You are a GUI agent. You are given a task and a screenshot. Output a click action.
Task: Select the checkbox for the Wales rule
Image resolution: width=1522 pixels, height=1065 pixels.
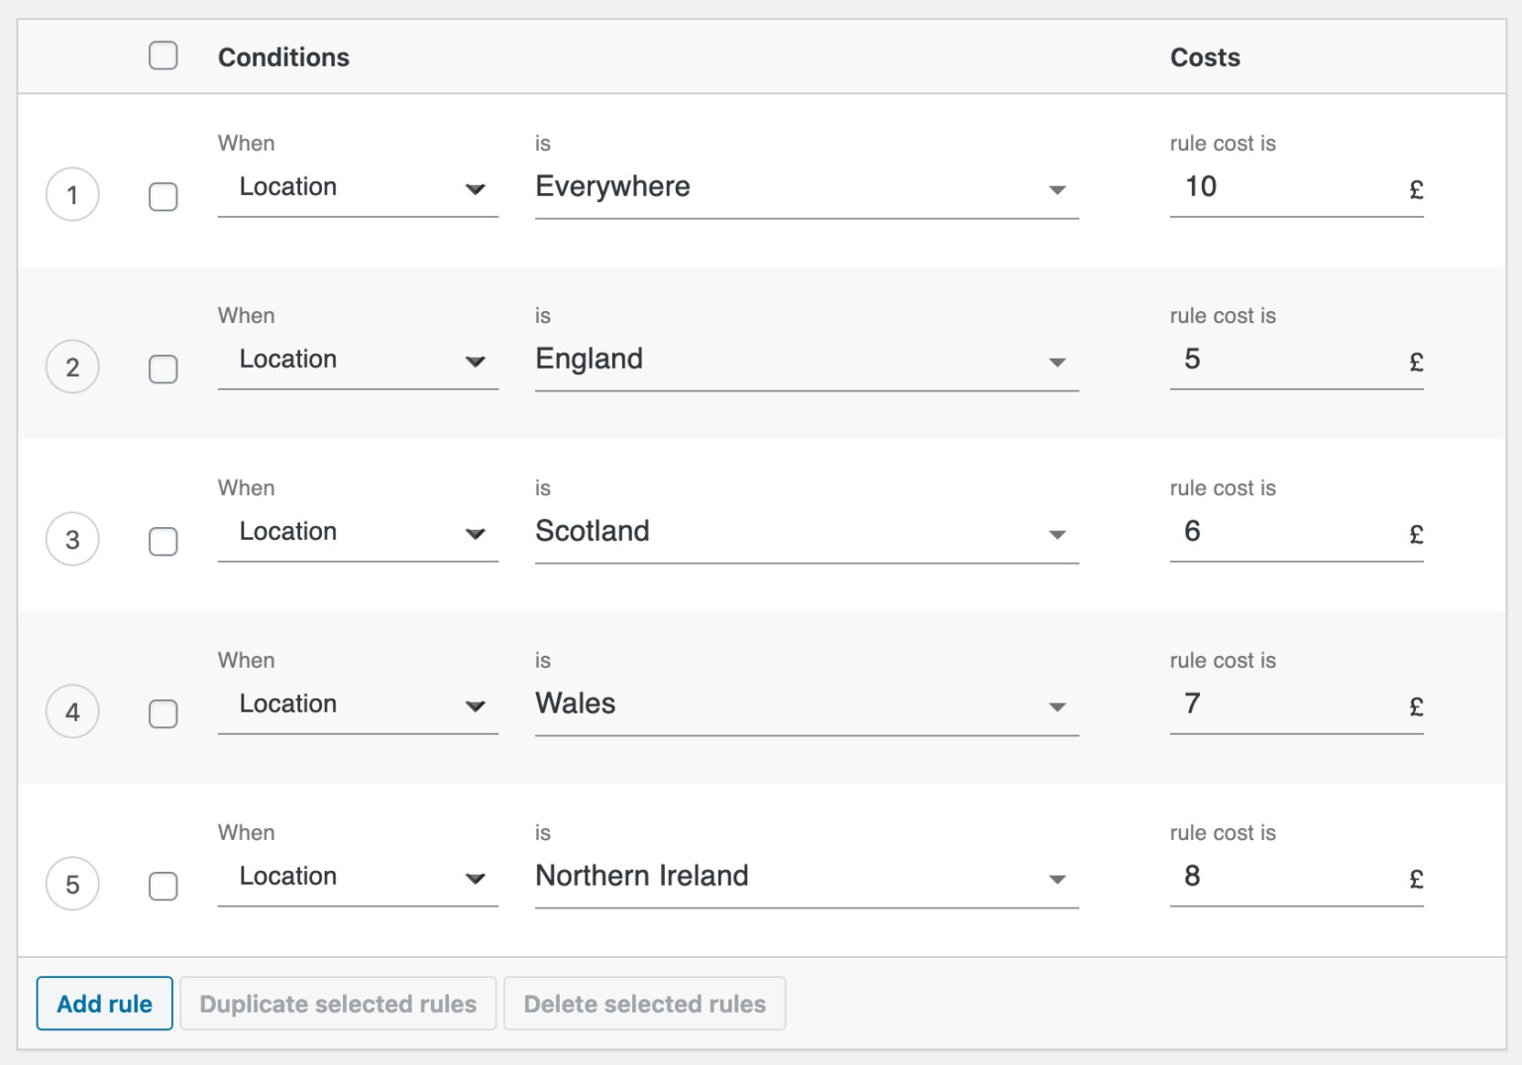click(x=163, y=714)
